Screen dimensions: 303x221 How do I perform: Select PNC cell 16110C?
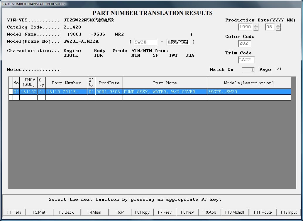[28, 92]
